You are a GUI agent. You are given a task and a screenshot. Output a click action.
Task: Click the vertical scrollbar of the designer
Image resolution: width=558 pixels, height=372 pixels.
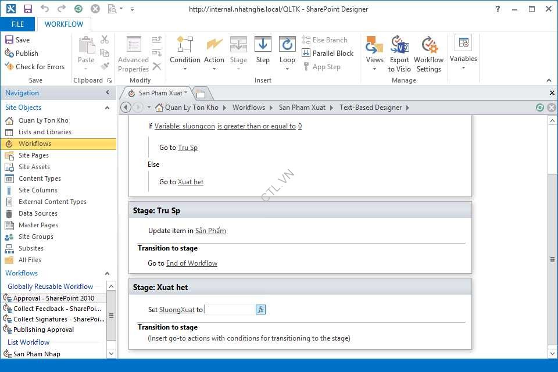(x=552, y=259)
